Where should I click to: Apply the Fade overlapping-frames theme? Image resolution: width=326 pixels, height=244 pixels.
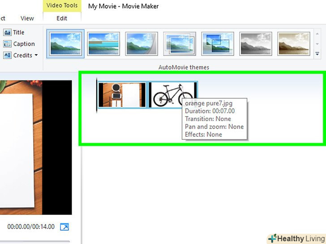click(x=180, y=44)
